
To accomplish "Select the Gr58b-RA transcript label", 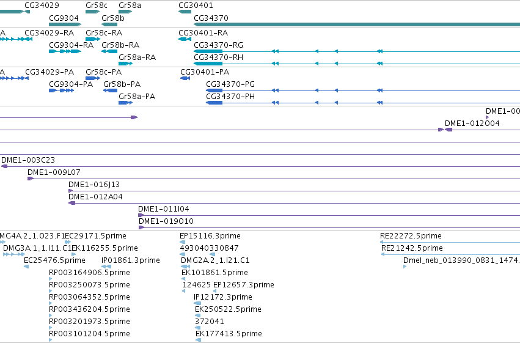I will coord(120,45).
